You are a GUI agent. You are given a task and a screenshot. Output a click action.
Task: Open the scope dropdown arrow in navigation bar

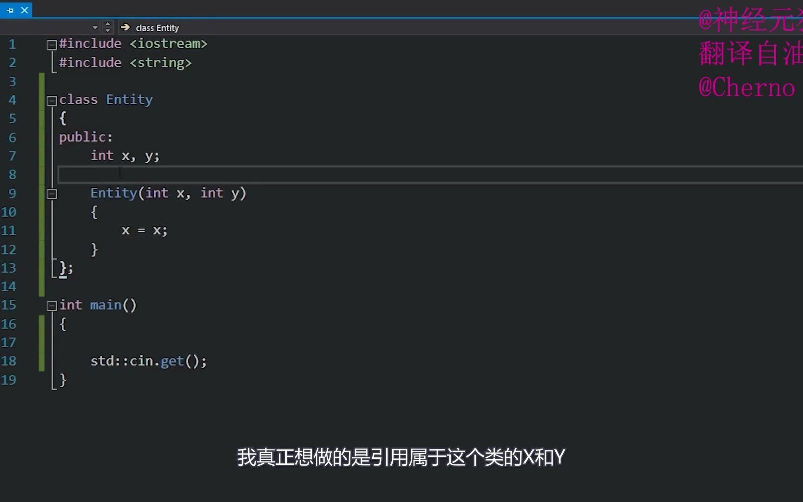point(95,27)
